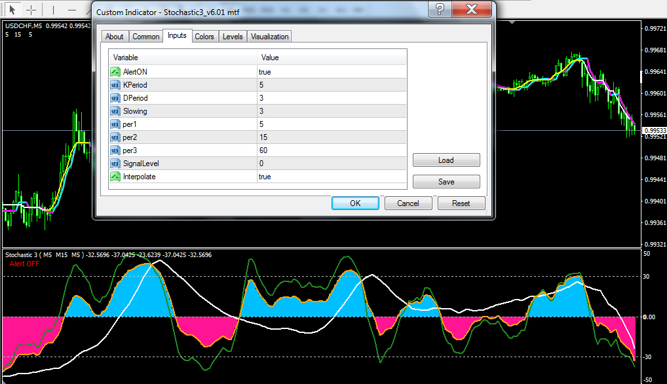Go to the Colors tab
Screen dimensions: 667x384
(x=204, y=37)
